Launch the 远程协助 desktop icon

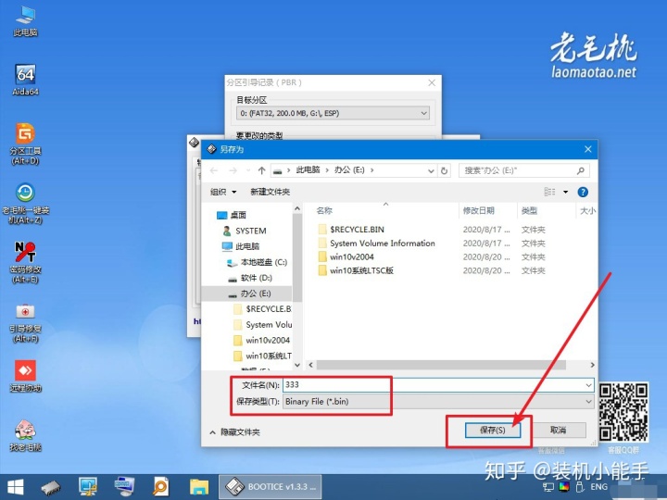(25, 376)
